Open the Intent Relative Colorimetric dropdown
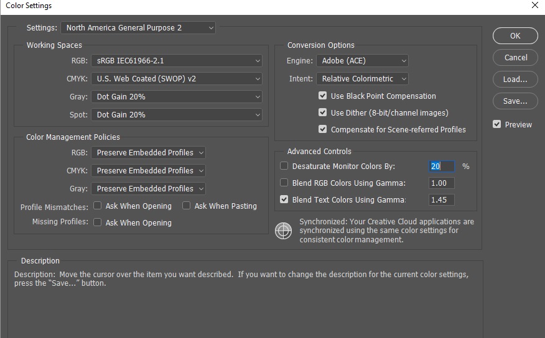This screenshot has width=545, height=338. coord(362,79)
